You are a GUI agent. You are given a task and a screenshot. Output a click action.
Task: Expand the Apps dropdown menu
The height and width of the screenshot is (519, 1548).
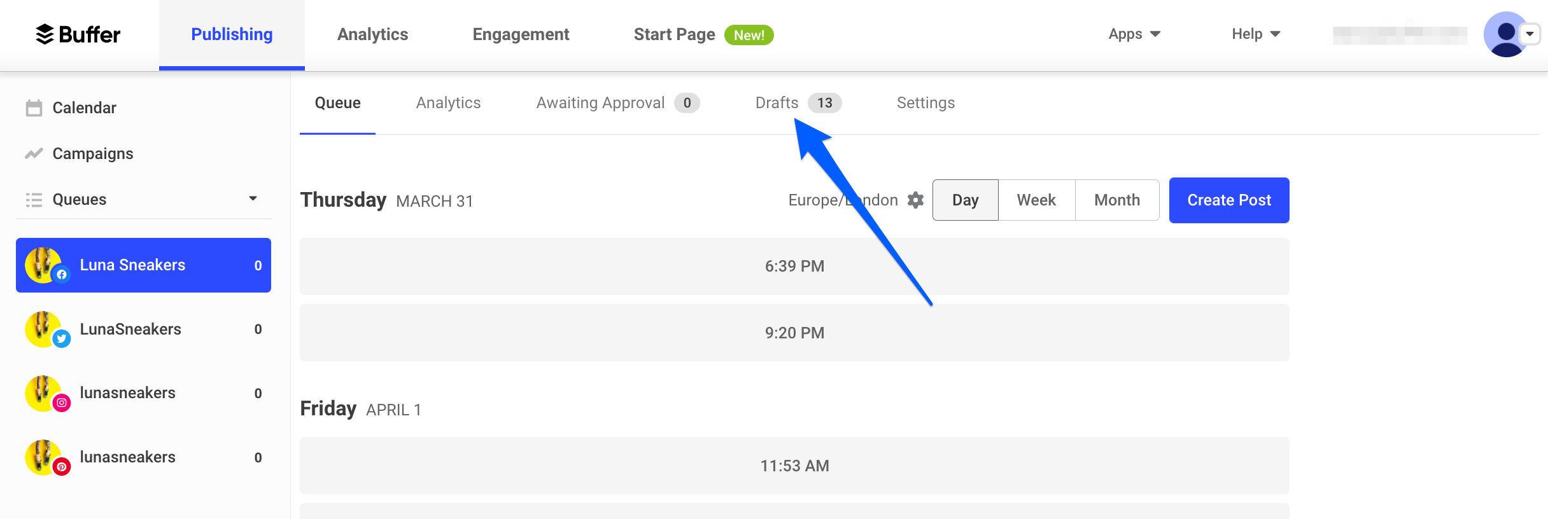[1134, 34]
